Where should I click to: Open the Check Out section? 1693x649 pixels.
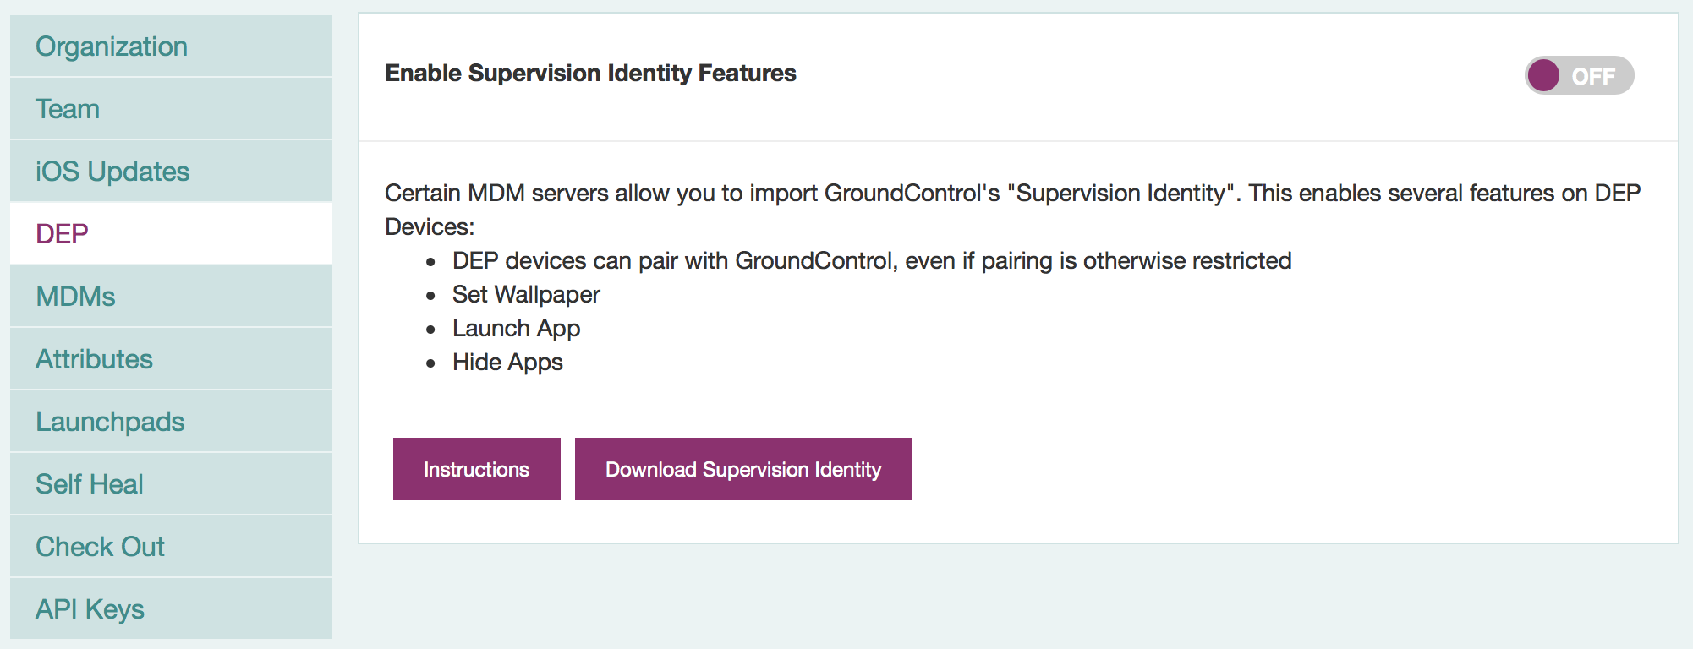(171, 547)
